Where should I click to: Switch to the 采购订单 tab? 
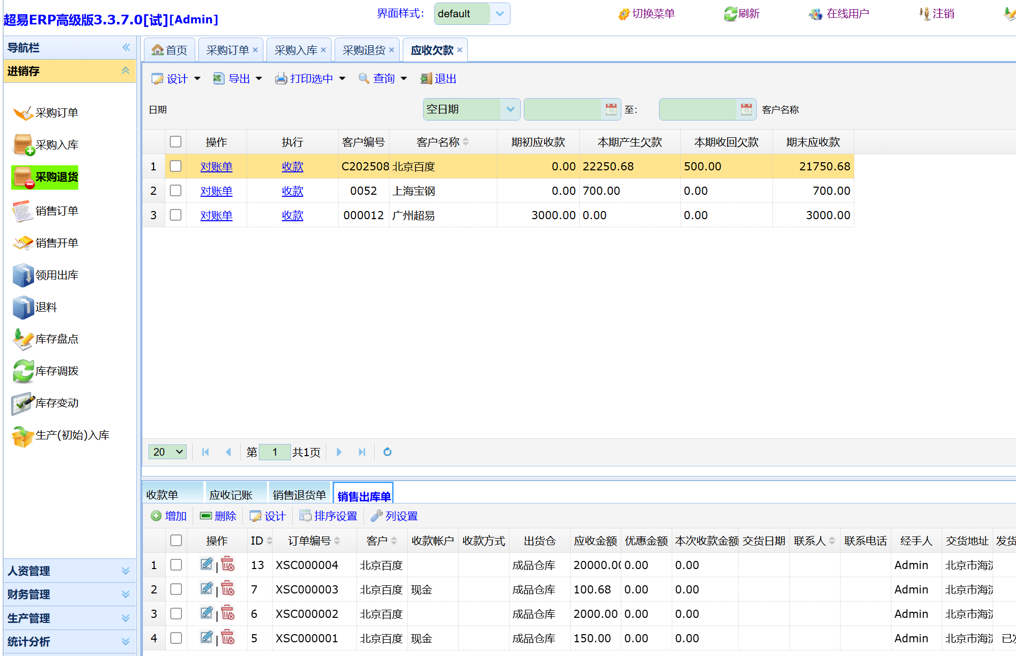click(x=227, y=50)
